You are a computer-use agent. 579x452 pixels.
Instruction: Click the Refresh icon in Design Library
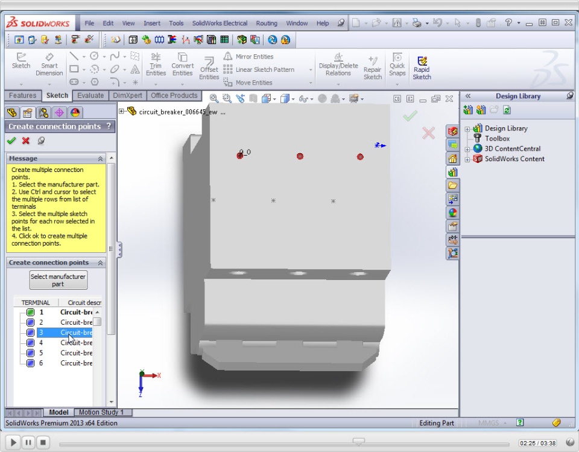(x=507, y=110)
